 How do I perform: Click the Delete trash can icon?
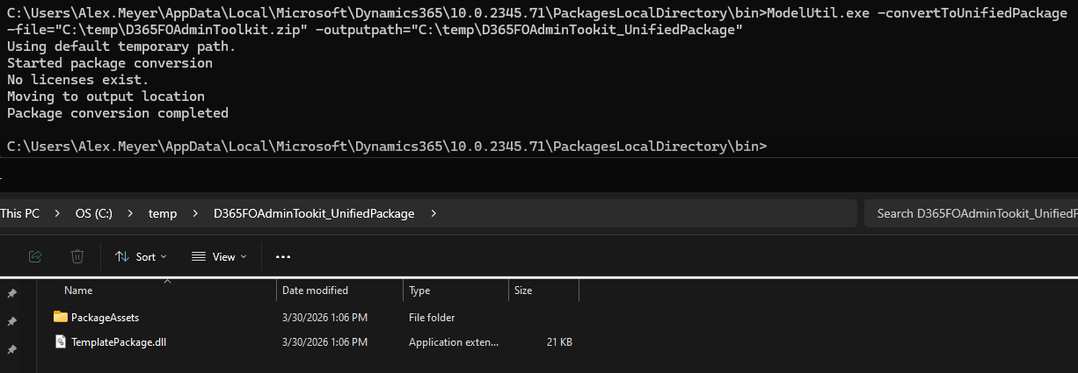click(77, 256)
